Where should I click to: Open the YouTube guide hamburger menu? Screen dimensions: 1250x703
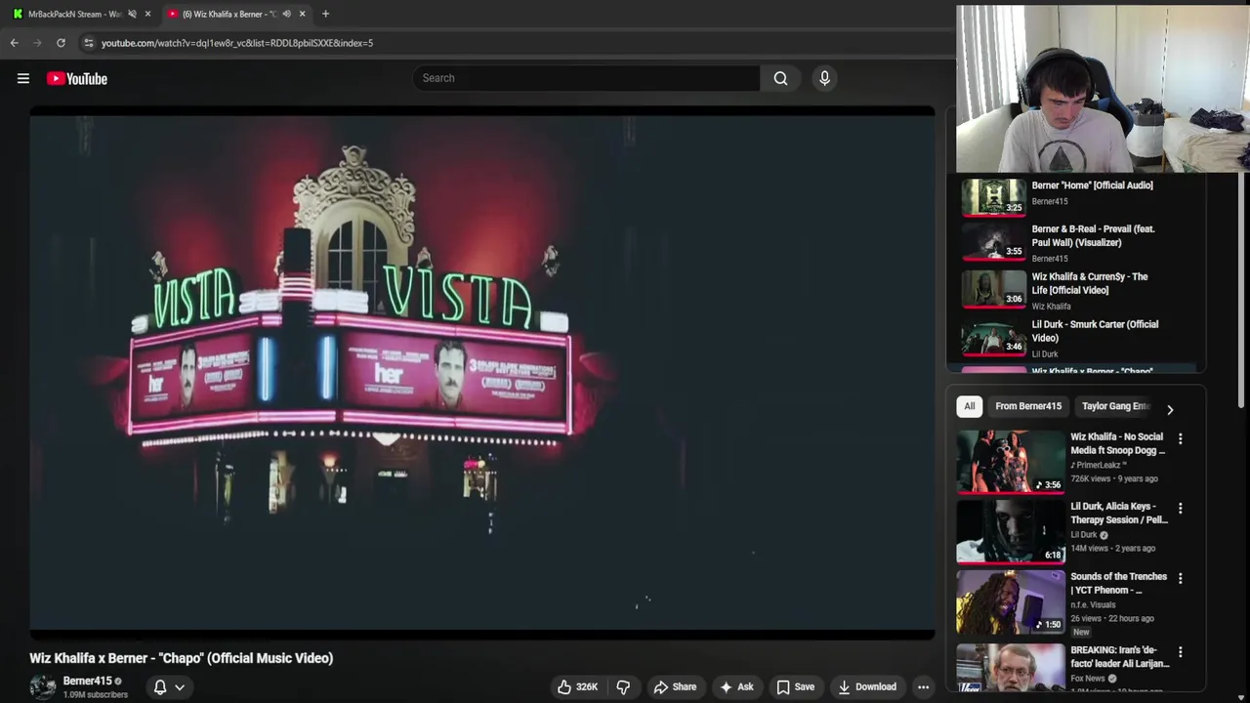point(23,78)
